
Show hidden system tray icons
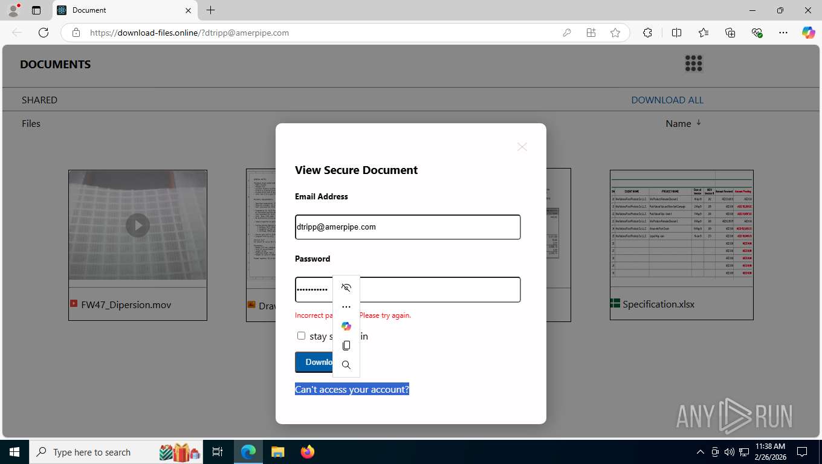(701, 452)
